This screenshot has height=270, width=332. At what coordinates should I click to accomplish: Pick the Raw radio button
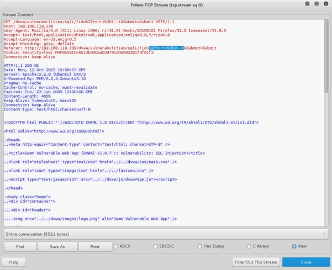click(x=295, y=246)
